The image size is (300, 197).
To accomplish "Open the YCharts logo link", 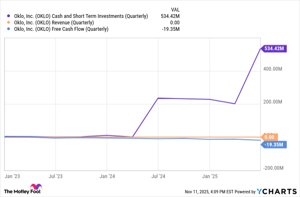I will click(277, 192).
